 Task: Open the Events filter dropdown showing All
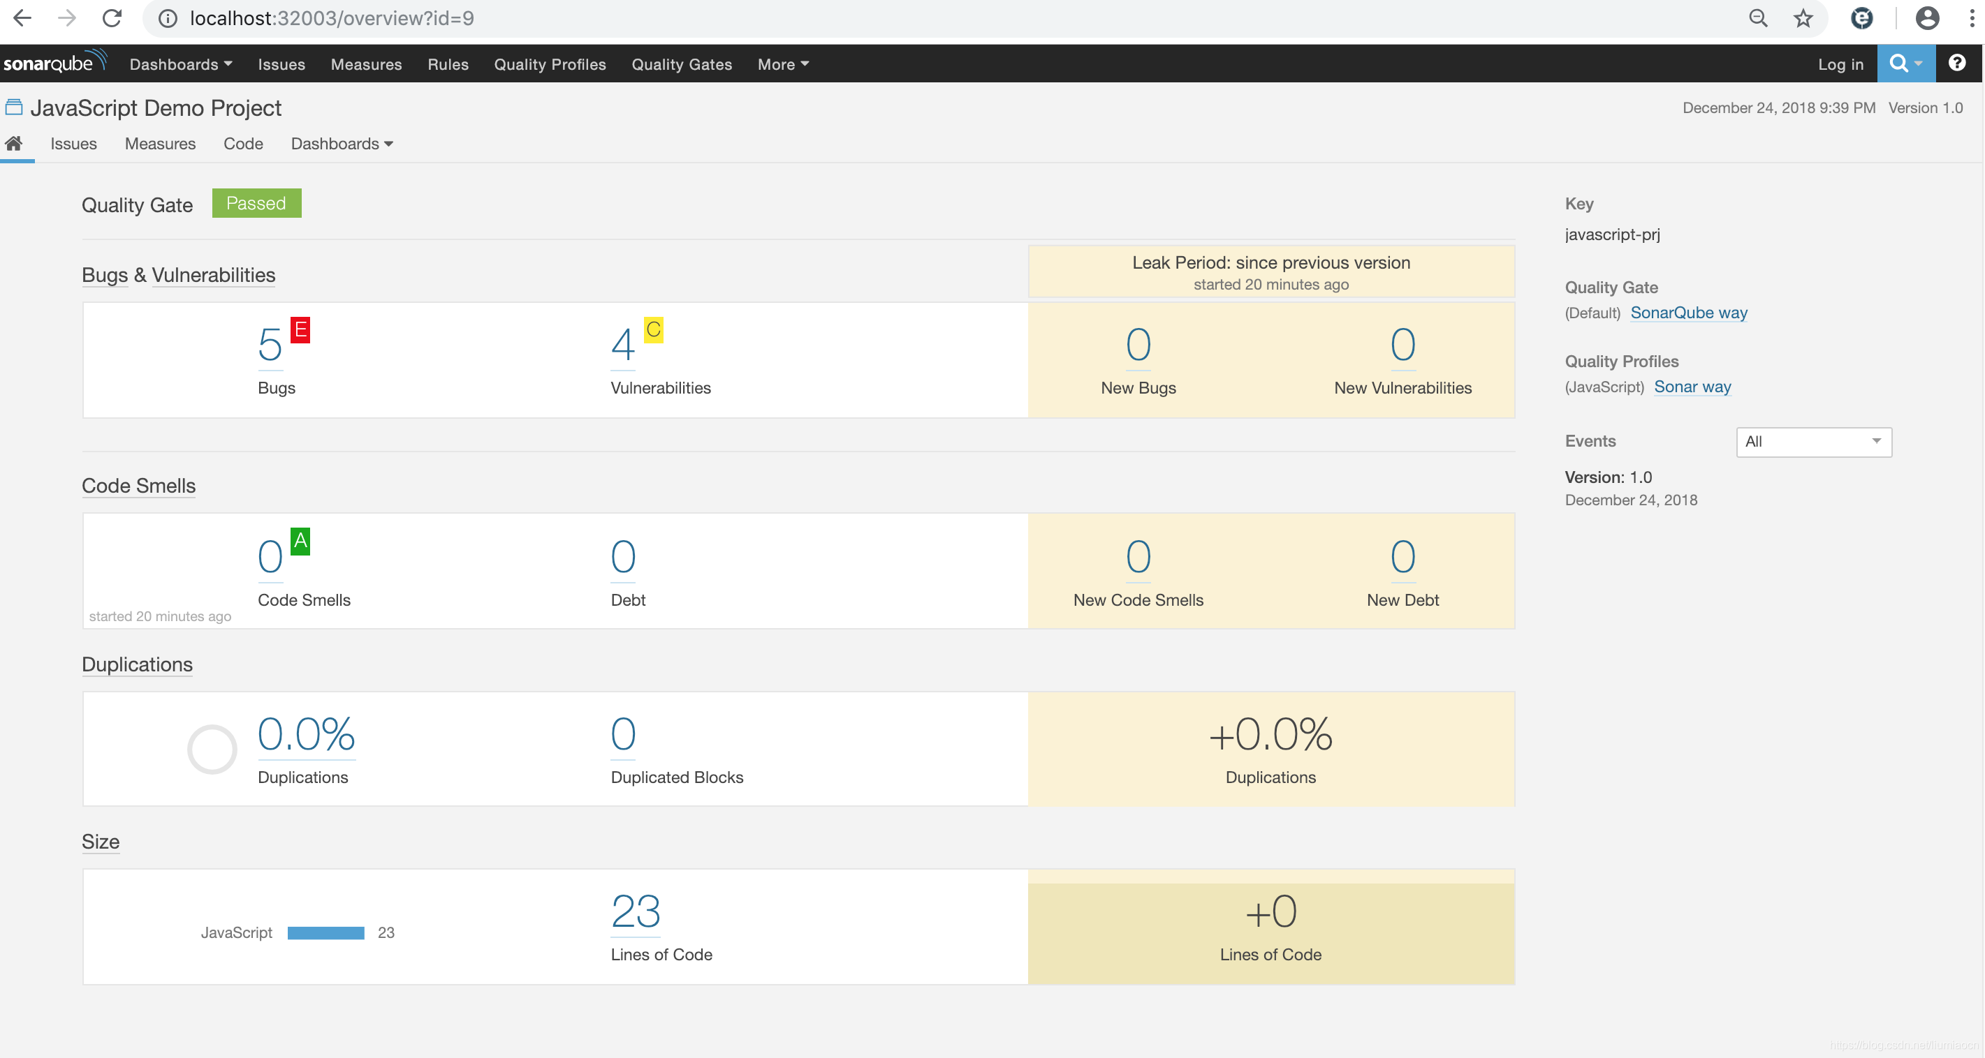click(x=1813, y=441)
